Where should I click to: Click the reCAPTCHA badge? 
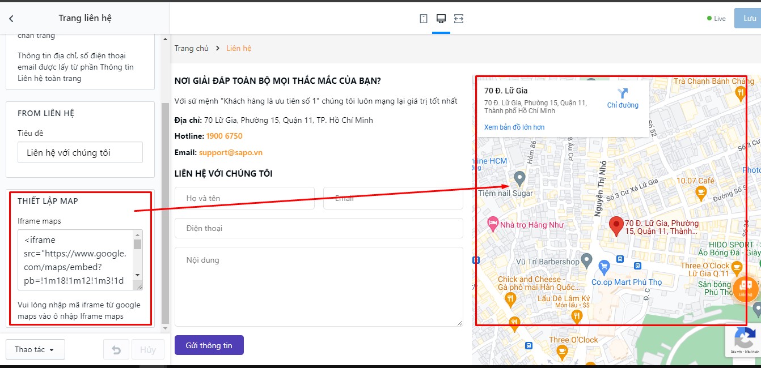(x=743, y=341)
